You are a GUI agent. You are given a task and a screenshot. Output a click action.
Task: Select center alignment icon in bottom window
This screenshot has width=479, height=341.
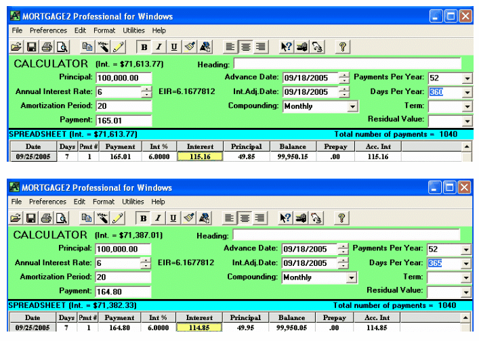point(245,218)
